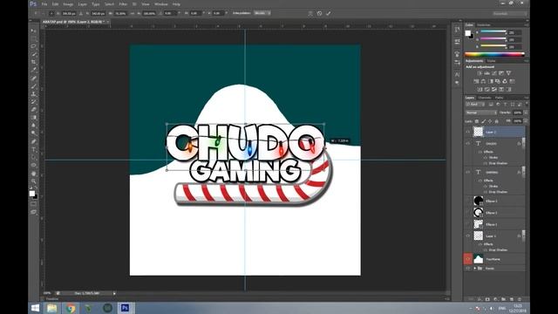Commit the transform with the checkmark
The width and height of the screenshot is (558, 314).
point(329,13)
